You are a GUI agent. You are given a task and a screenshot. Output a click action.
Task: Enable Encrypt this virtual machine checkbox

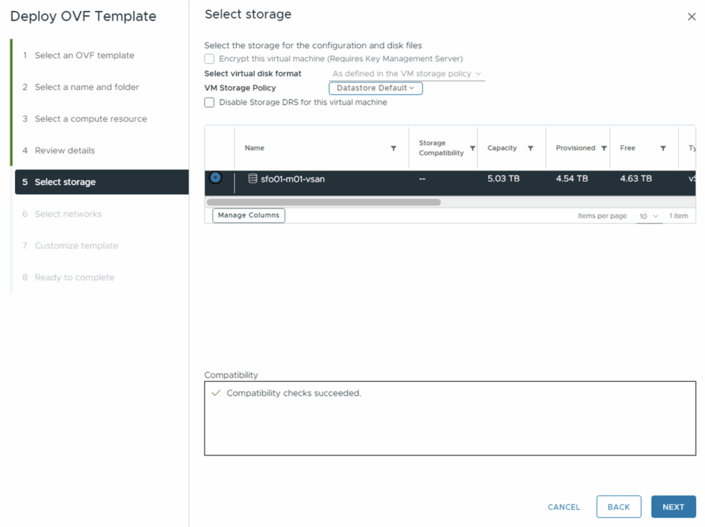[209, 59]
